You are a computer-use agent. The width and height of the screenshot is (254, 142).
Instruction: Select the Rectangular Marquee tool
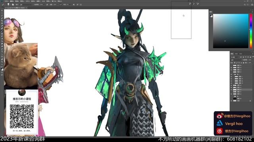tap(2, 13)
